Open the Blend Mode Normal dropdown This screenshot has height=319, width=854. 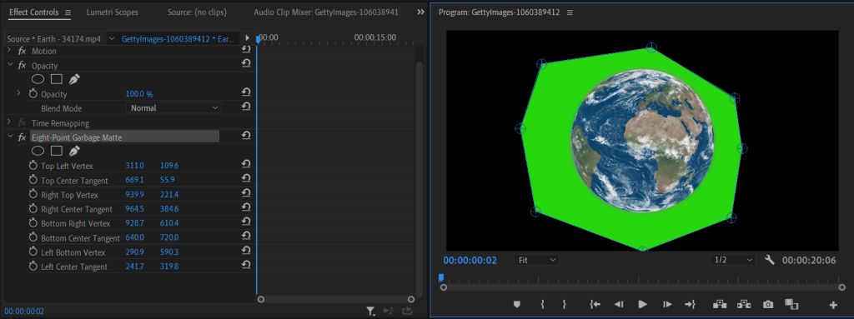[173, 107]
